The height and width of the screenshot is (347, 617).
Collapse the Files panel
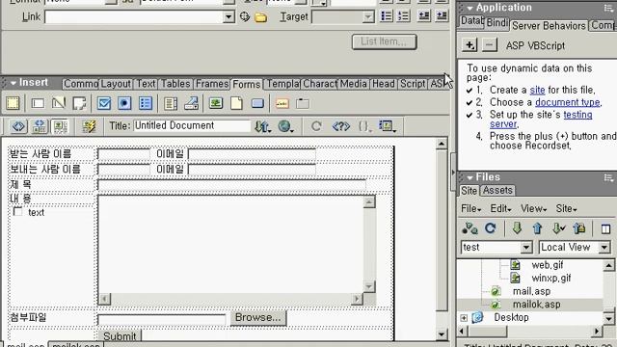469,177
